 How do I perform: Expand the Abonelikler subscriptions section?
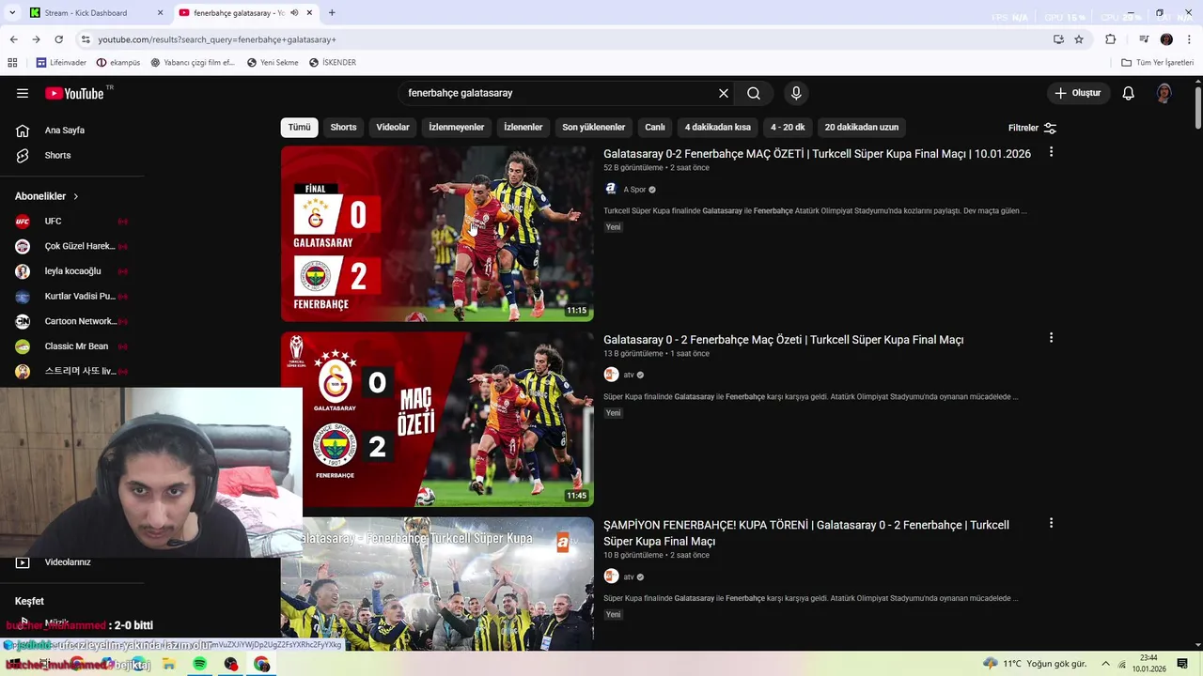[x=47, y=196]
